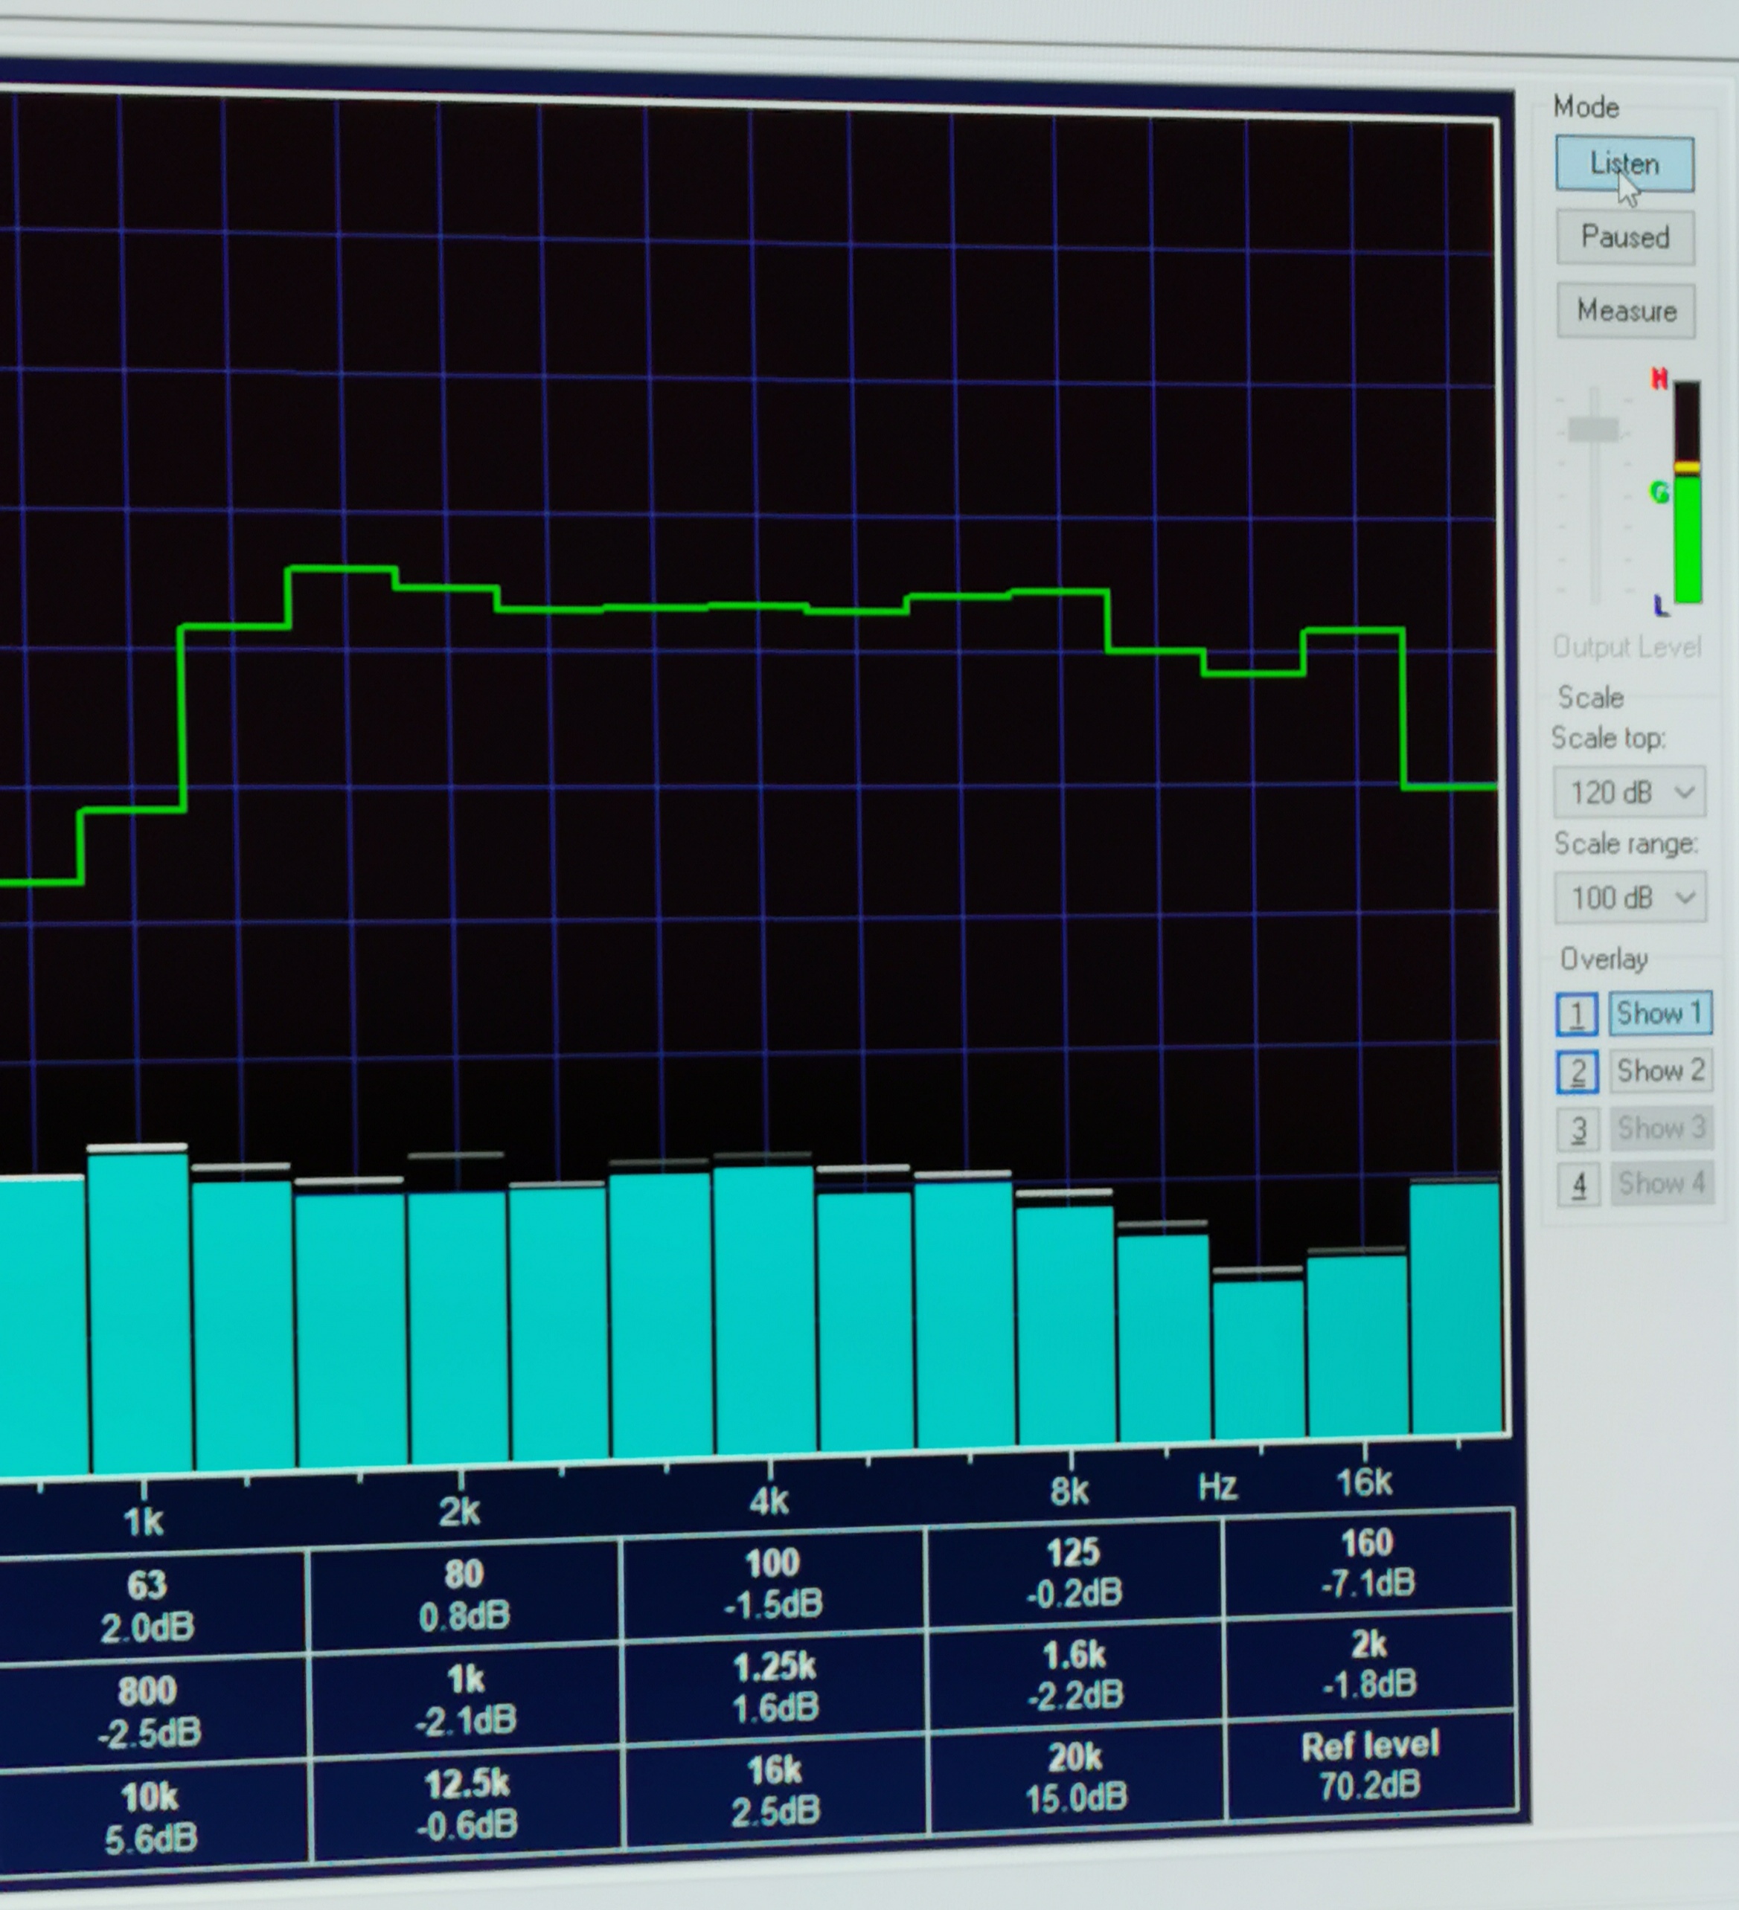
Task: Toggle the Show 1 overlay
Action: [1659, 1014]
